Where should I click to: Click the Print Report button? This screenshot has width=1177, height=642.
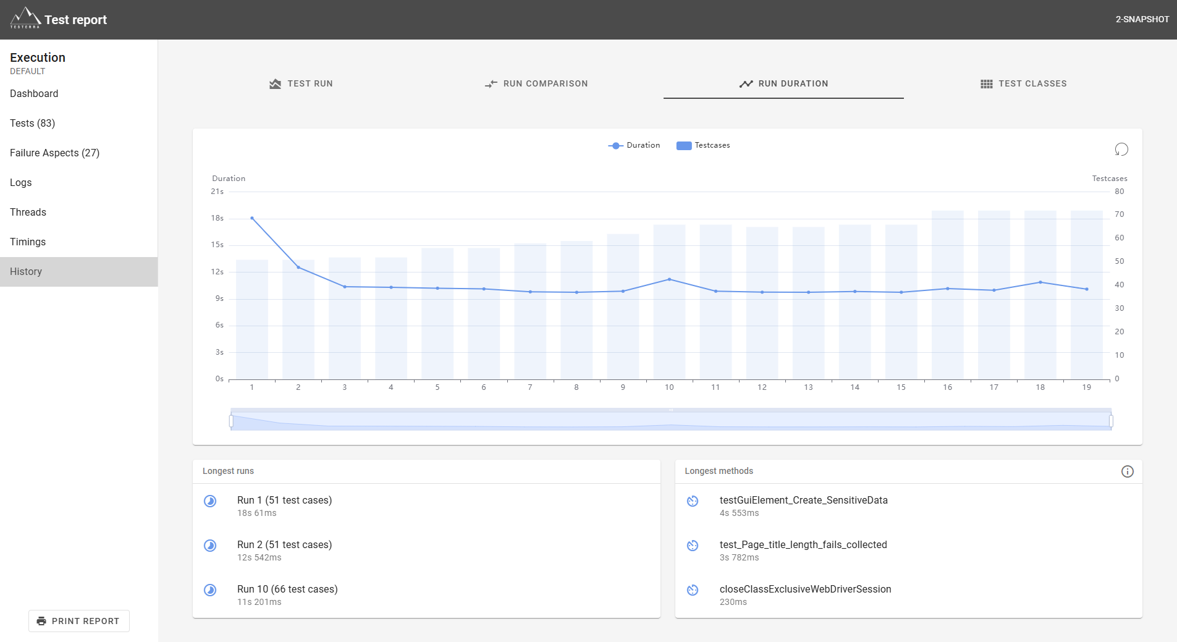pos(79,621)
